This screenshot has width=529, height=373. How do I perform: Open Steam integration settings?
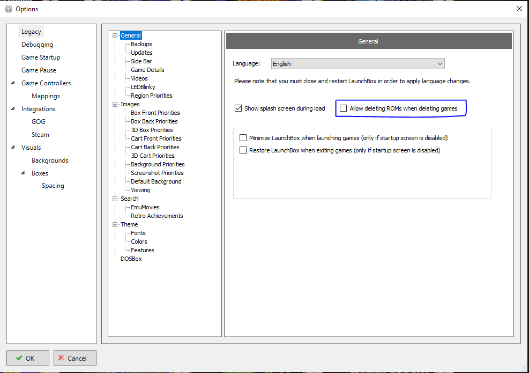[x=40, y=135]
